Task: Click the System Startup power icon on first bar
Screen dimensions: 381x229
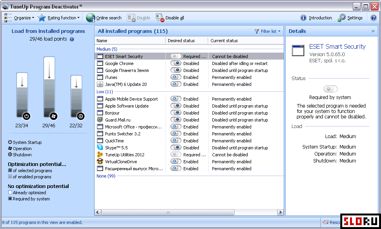Action: pyautogui.click(x=26, y=116)
